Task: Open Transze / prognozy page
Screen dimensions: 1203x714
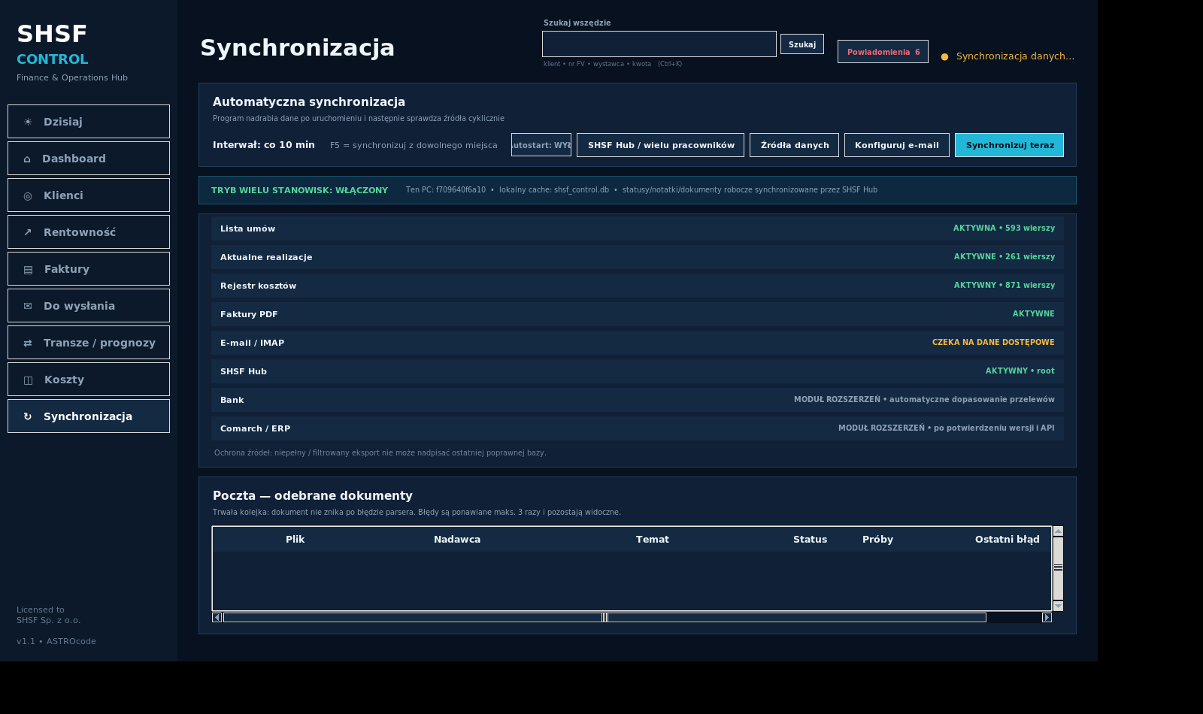Action: 89,343
